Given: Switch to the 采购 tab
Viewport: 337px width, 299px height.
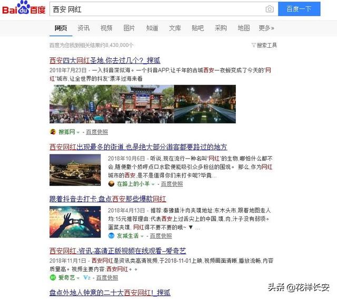Looking at the screenshot, I should coord(221,28).
